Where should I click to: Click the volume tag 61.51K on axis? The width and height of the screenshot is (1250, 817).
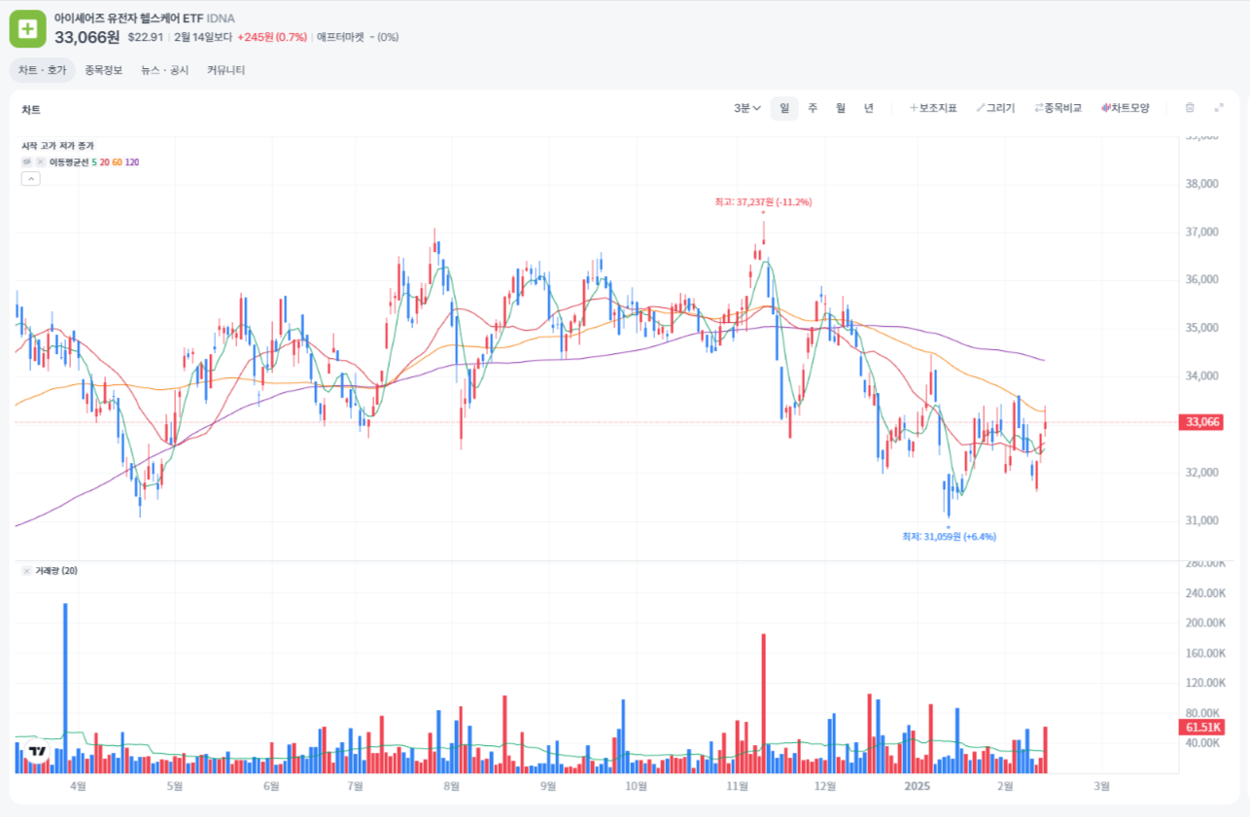[x=1201, y=728]
